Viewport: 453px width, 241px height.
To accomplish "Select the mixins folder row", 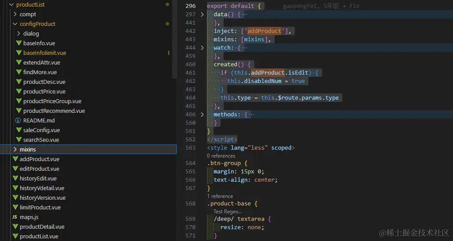I will (x=88, y=149).
